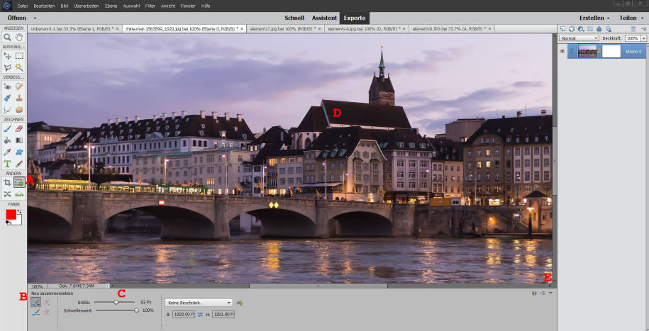Expand the Keine Beschränk. preset dropdown

pos(200,303)
